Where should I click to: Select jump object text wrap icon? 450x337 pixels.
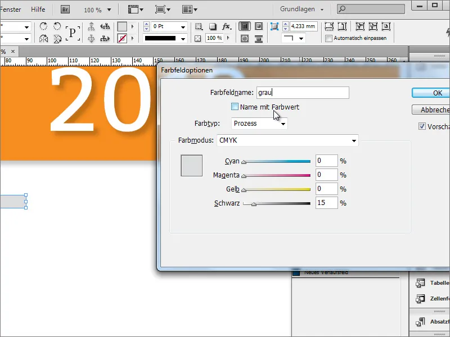[x=259, y=38]
